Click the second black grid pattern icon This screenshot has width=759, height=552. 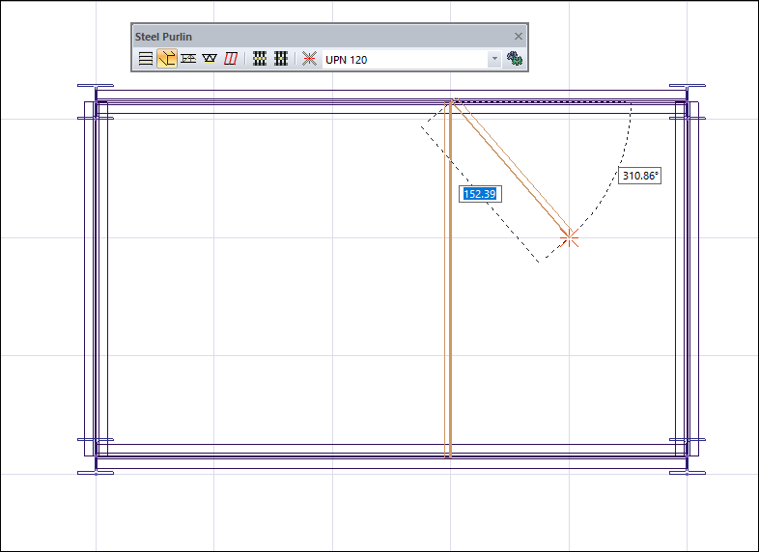281,59
